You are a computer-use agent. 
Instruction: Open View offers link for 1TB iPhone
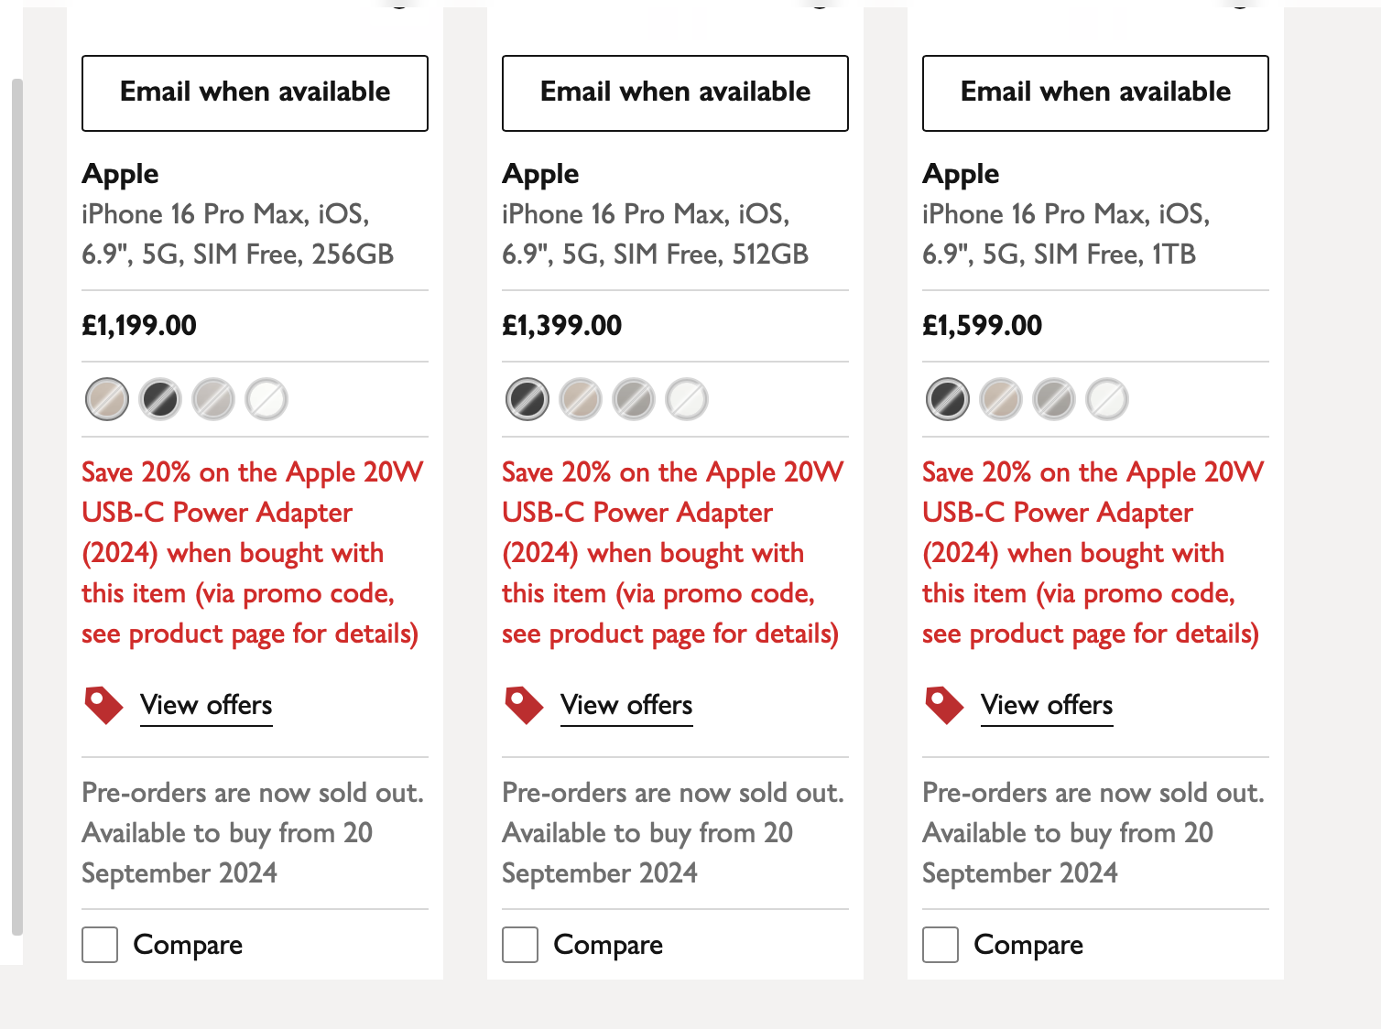(1047, 705)
